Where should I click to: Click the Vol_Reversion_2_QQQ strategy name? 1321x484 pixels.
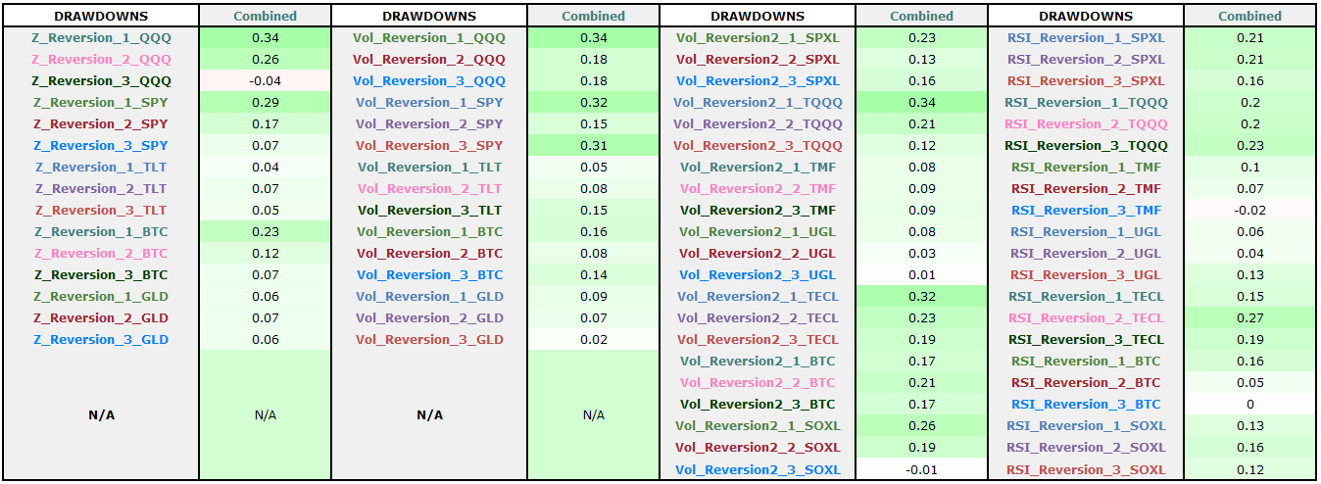(429, 59)
